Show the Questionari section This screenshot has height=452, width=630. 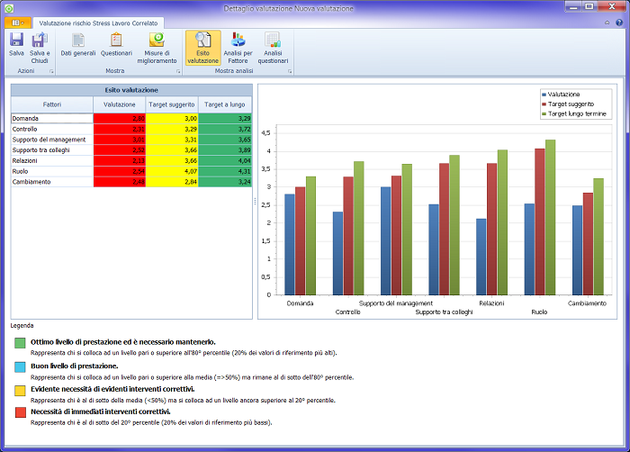pos(116,44)
